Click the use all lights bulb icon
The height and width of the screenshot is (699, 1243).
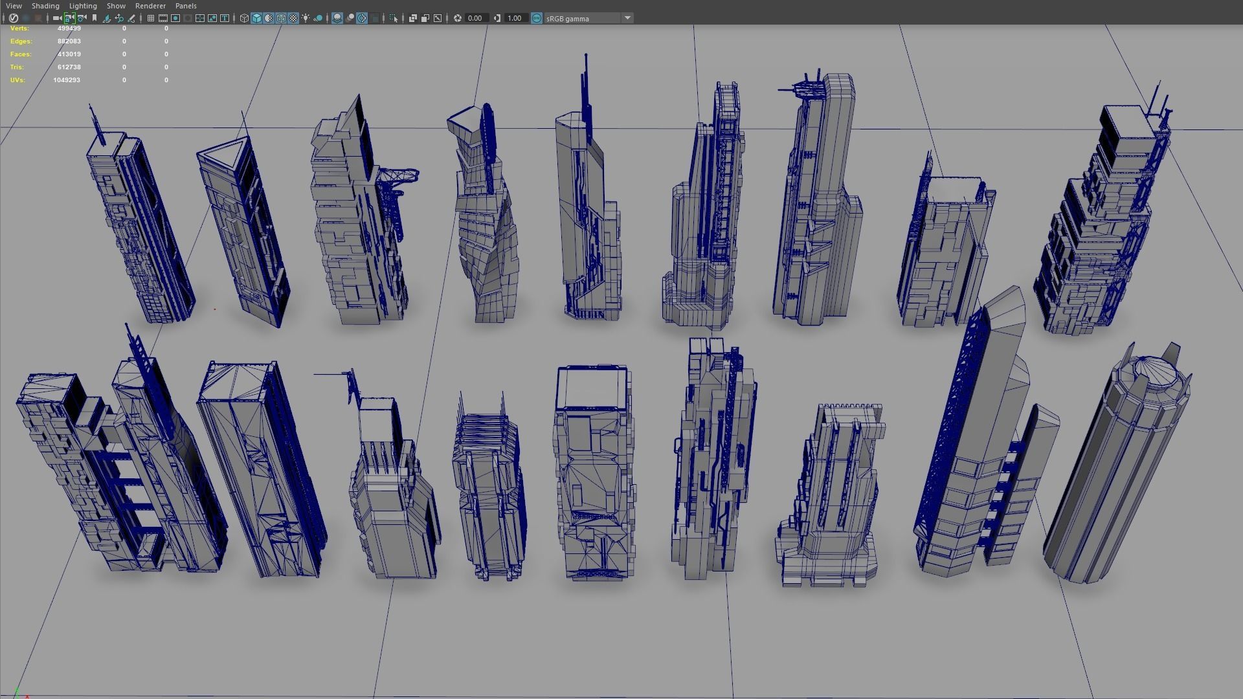pos(306,18)
